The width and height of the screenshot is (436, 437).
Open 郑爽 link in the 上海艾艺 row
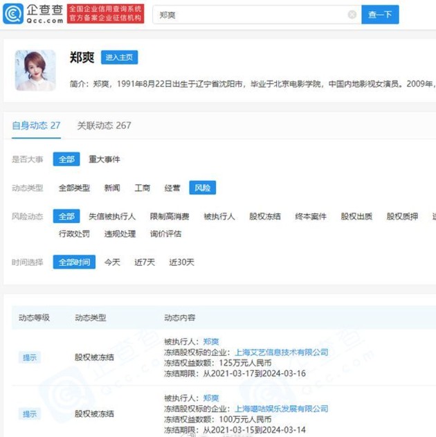(211, 341)
